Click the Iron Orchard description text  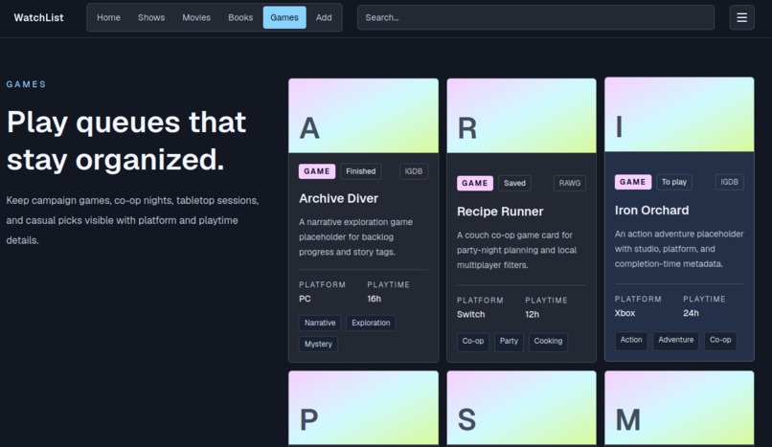(x=679, y=249)
